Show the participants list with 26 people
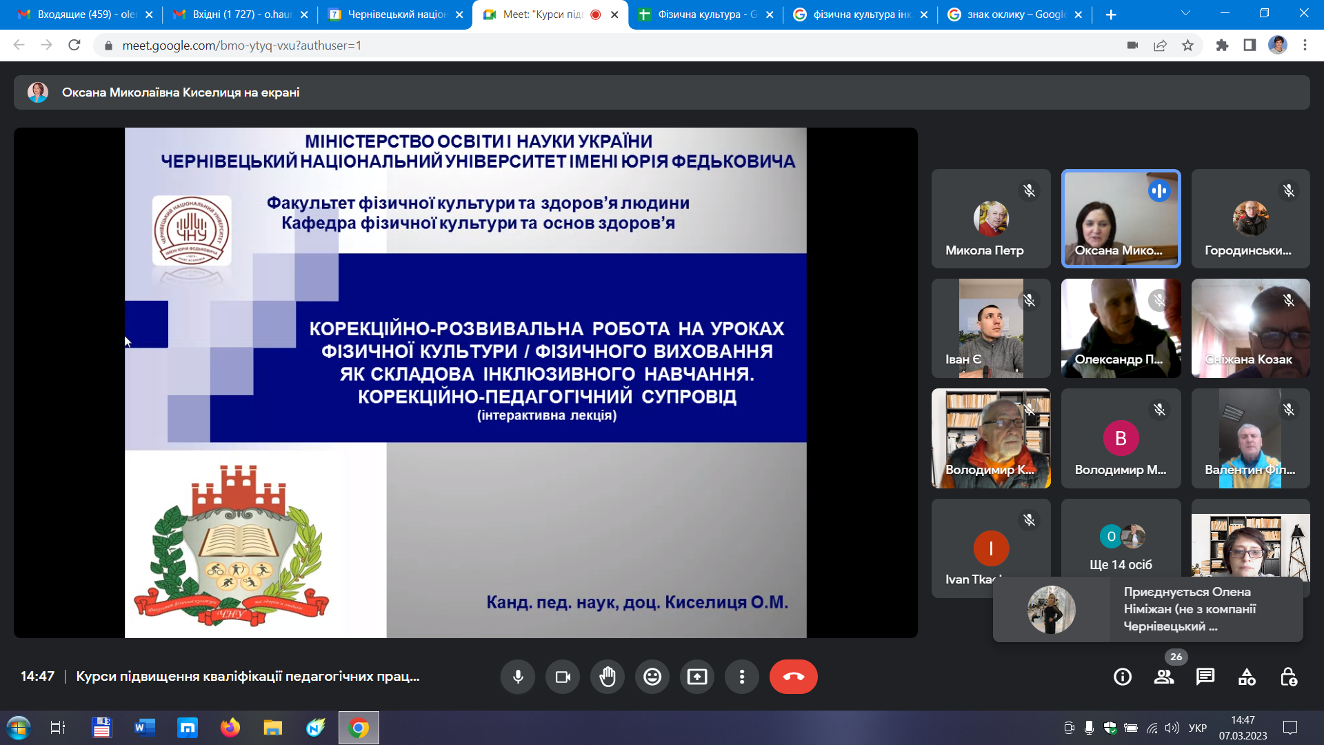This screenshot has height=745, width=1324. tap(1164, 677)
